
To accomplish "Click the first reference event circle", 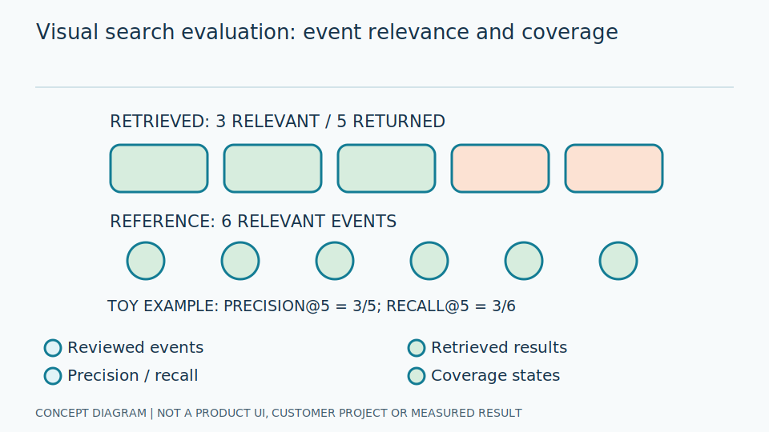I will click(146, 261).
